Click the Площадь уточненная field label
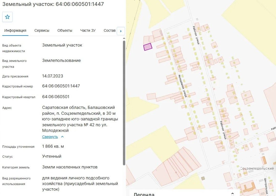 pyautogui.click(x=18, y=147)
